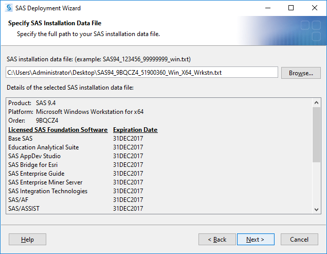Viewport: 327px width, 254px height.
Task: Click the Expiration Date column header
Action: (x=135, y=130)
